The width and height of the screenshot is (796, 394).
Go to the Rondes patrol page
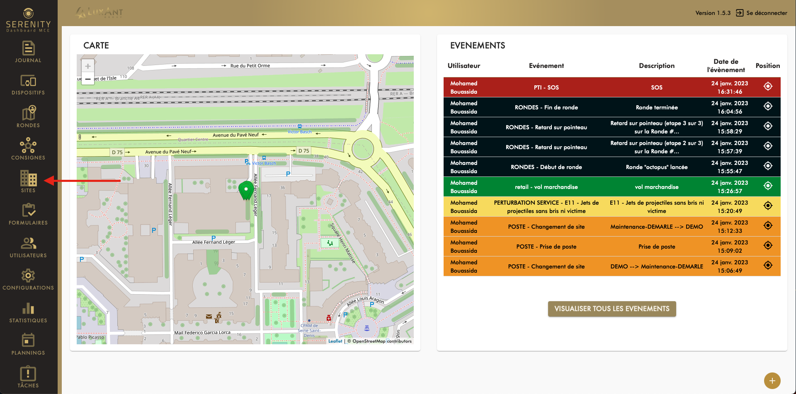pyautogui.click(x=28, y=117)
